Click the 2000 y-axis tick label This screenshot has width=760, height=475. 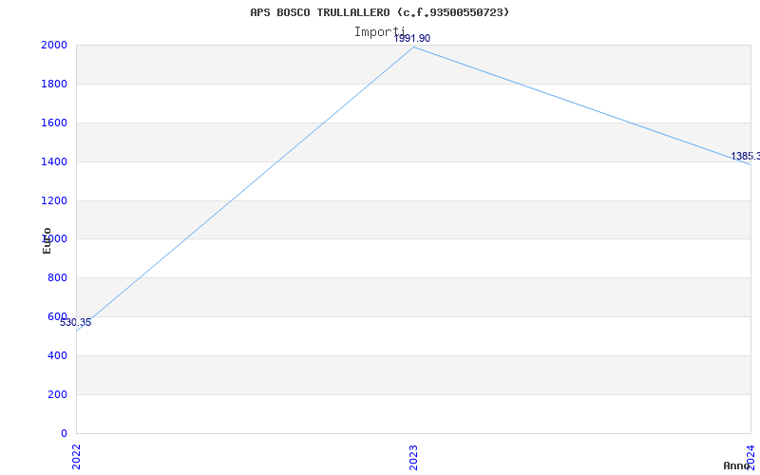(54, 45)
